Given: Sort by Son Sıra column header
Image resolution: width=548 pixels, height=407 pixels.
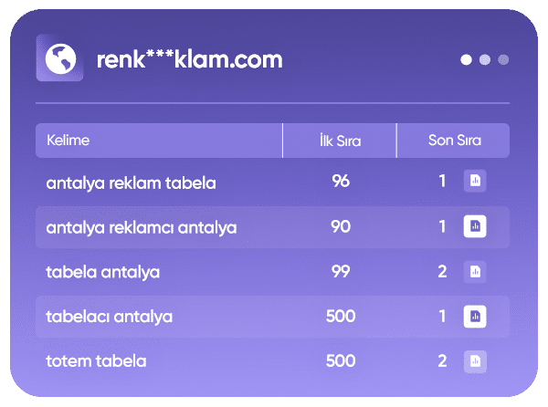Looking at the screenshot, I should [x=454, y=141].
